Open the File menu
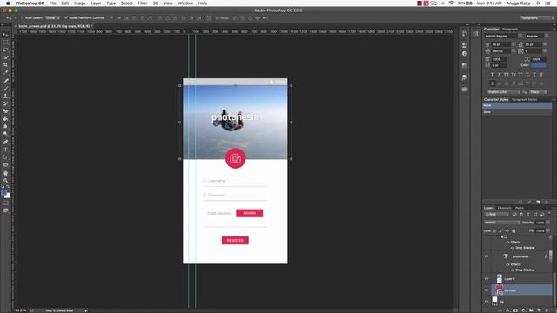The height and width of the screenshot is (313, 557). point(53,3)
